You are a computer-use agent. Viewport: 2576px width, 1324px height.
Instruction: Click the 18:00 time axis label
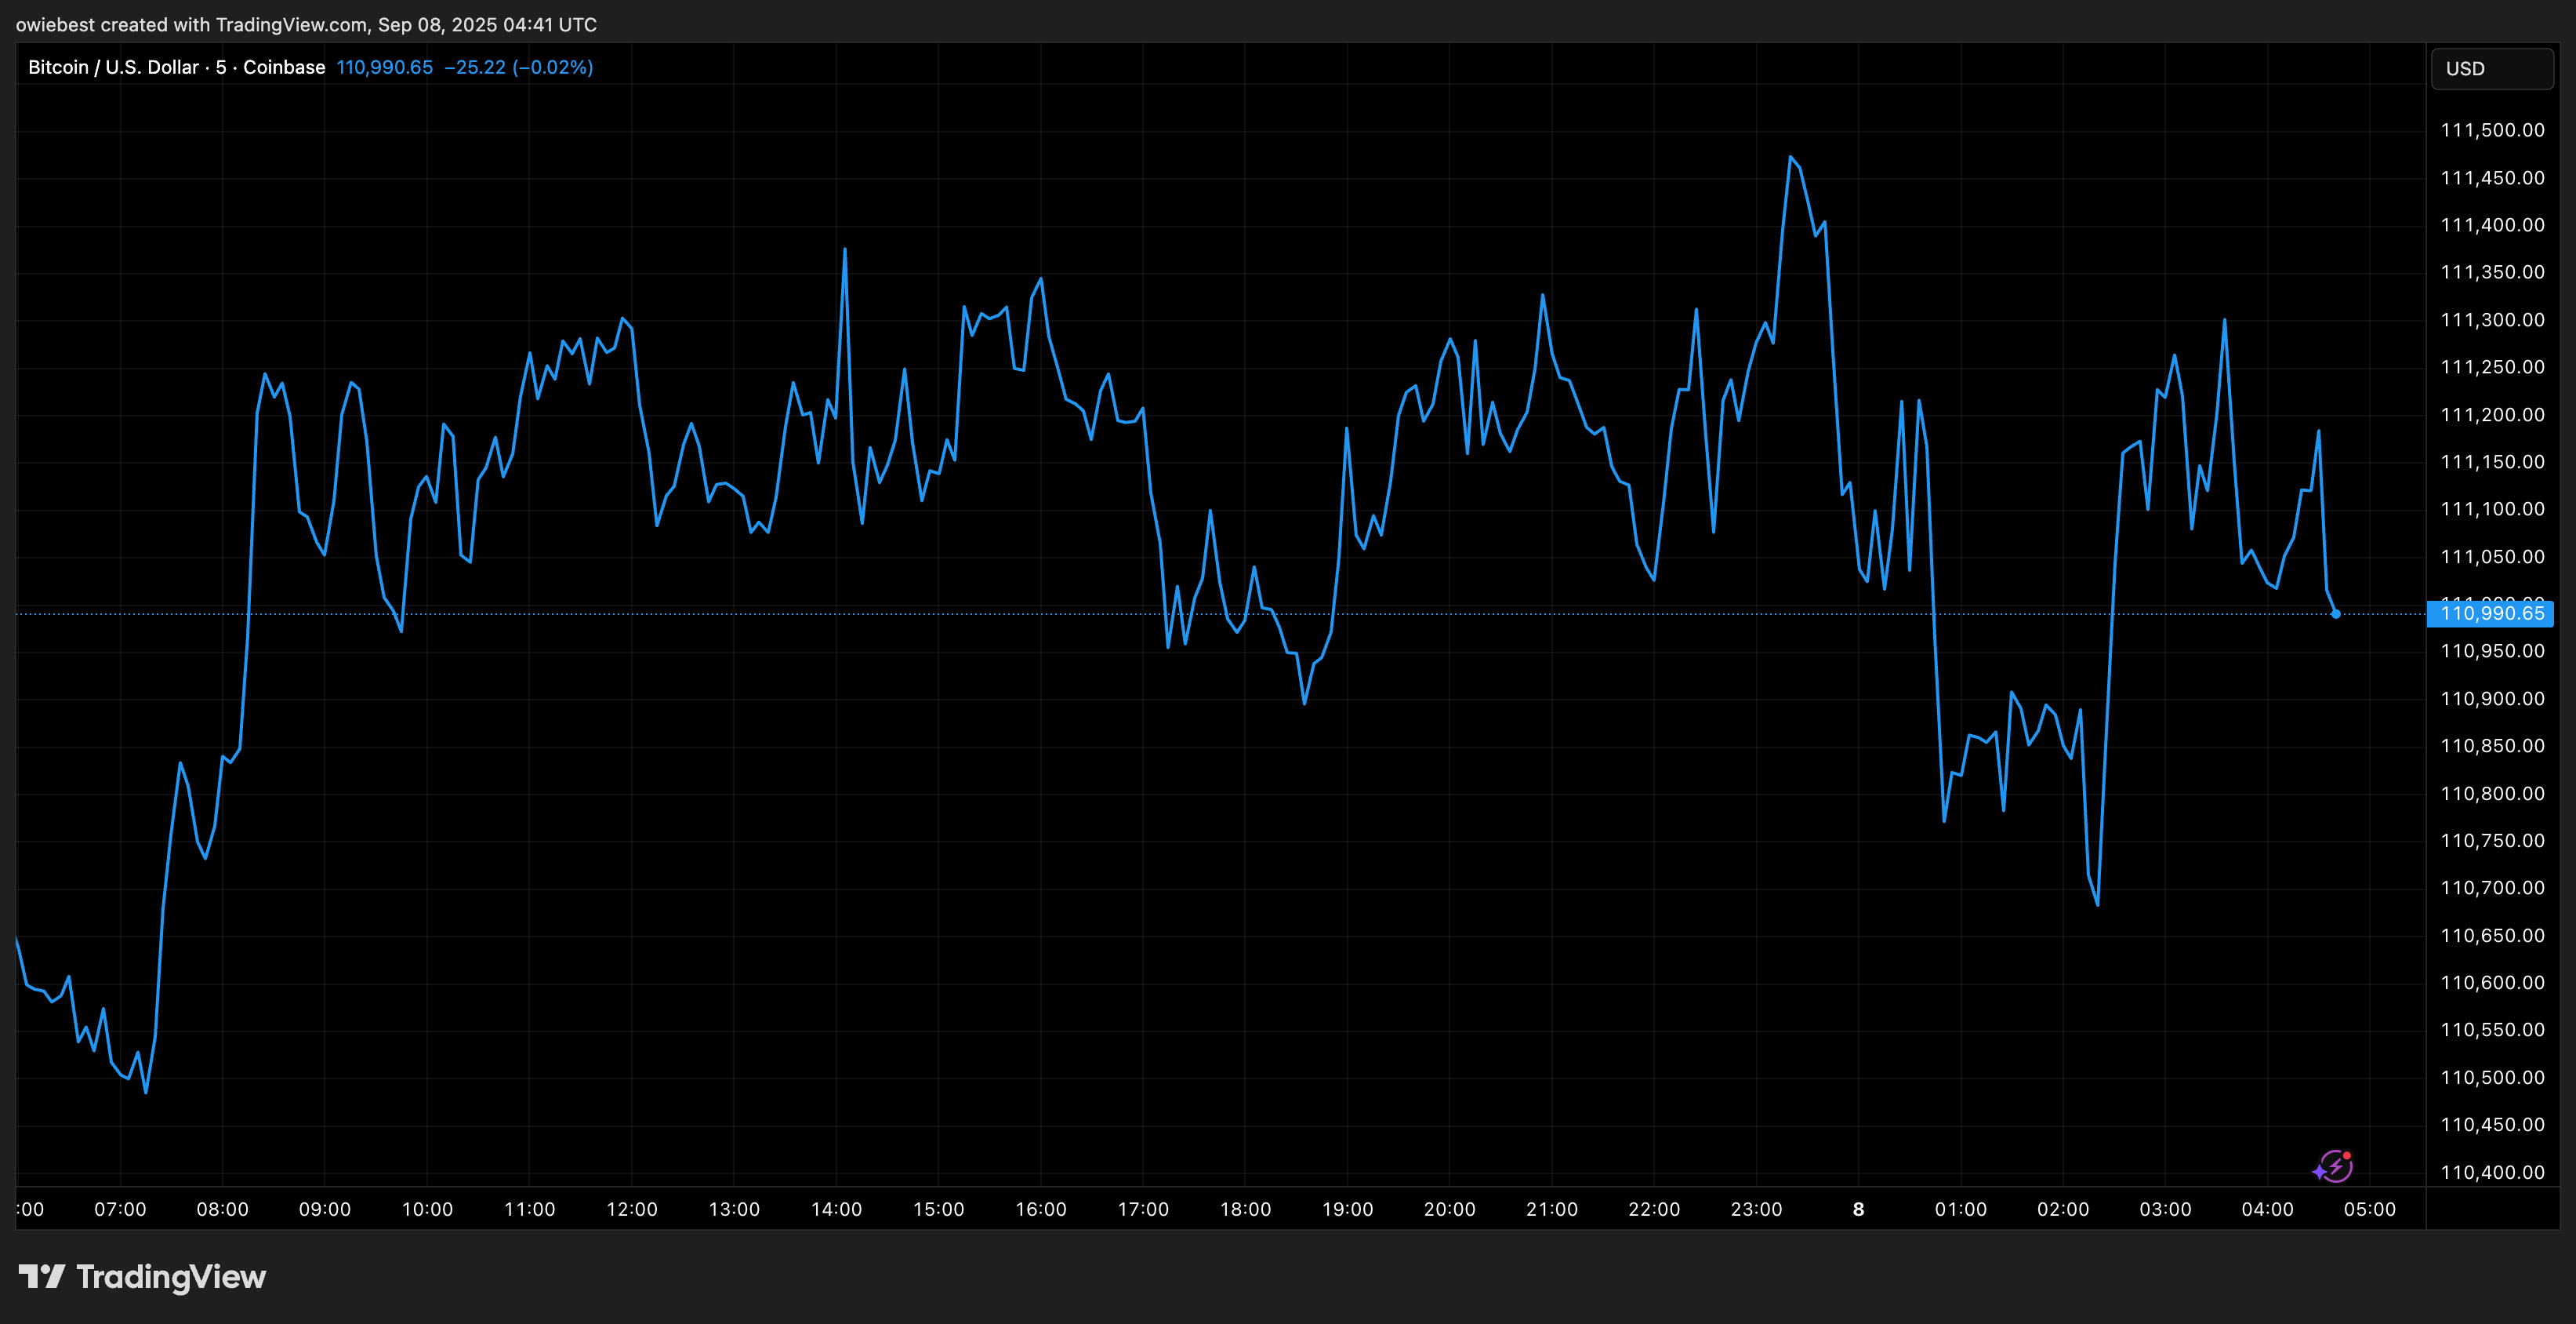pos(1245,1209)
